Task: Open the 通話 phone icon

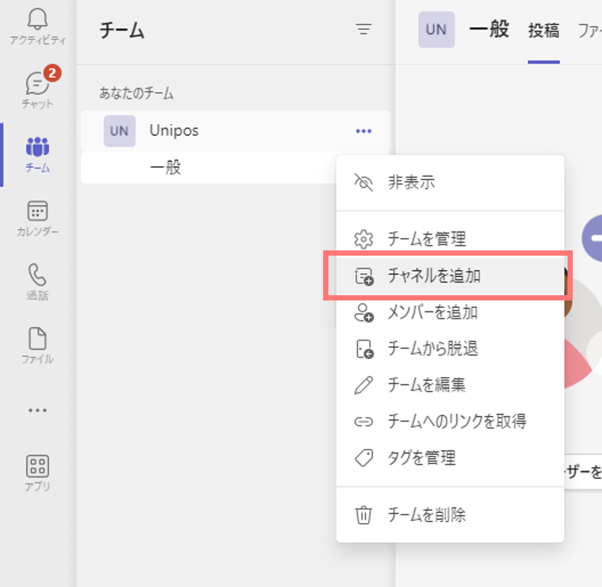Action: (37, 282)
